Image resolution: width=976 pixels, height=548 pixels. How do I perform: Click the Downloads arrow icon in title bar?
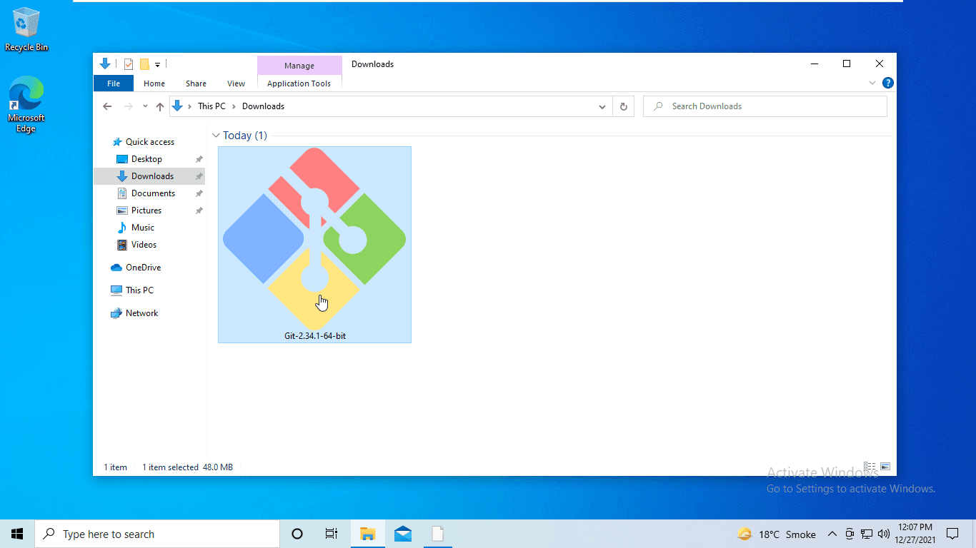(x=105, y=64)
